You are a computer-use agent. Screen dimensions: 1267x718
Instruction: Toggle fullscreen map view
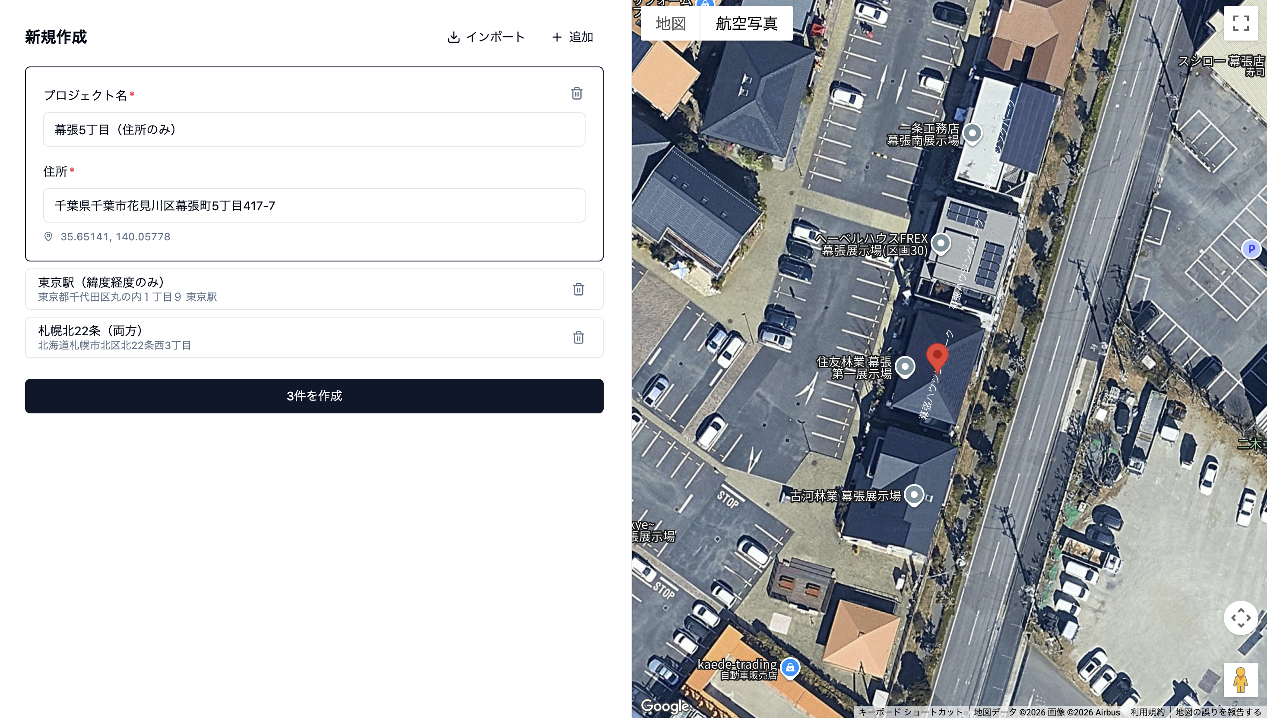coord(1240,23)
